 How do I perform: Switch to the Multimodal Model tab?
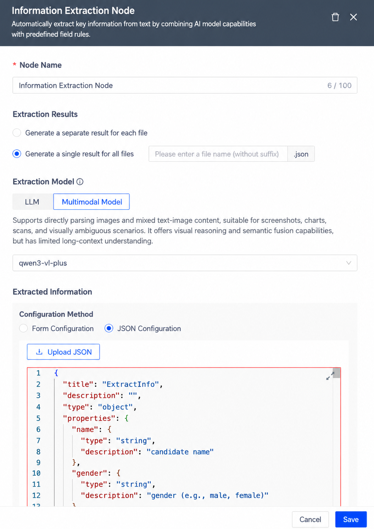pyautogui.click(x=91, y=202)
